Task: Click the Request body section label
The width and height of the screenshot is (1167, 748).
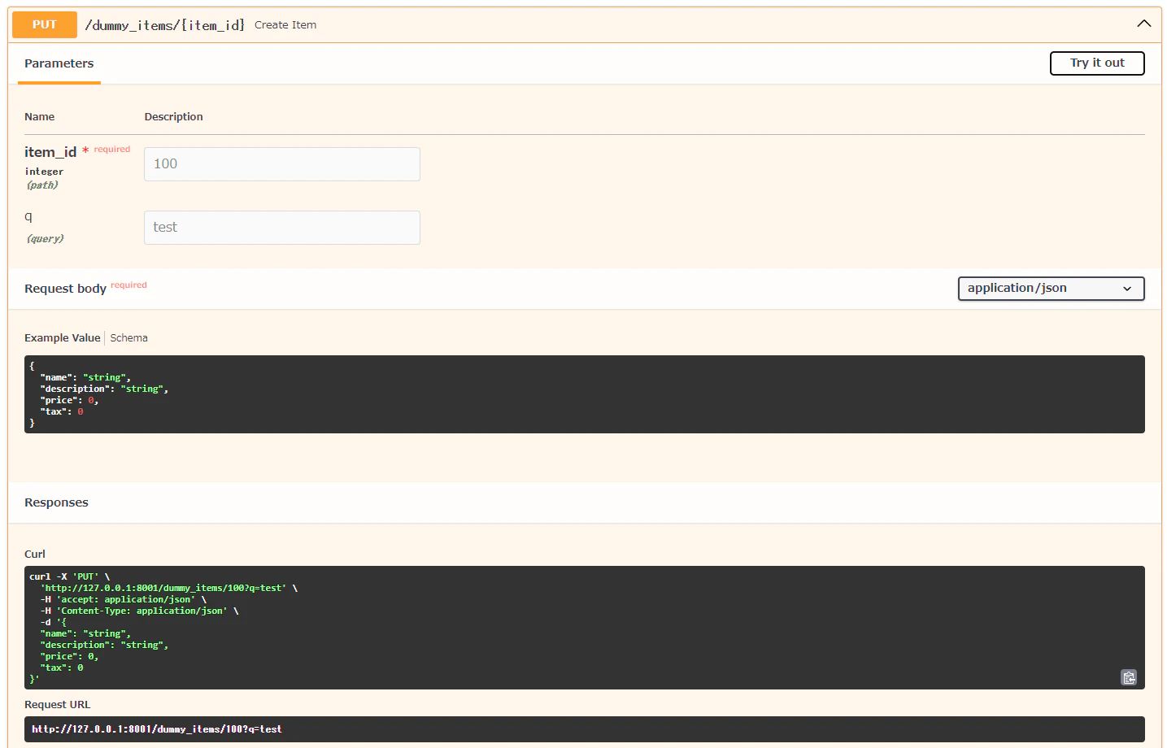Action: [65, 289]
